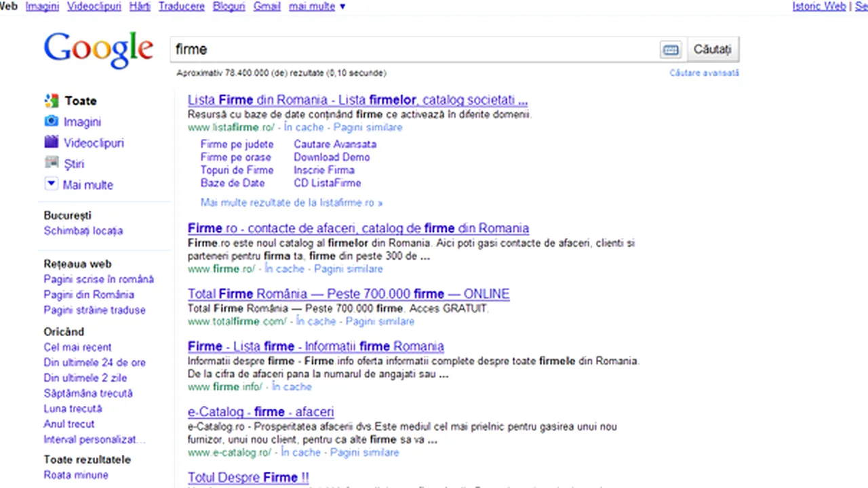This screenshot has width=868, height=488.
Task: Open Hărți in top navigation
Action: (x=140, y=6)
